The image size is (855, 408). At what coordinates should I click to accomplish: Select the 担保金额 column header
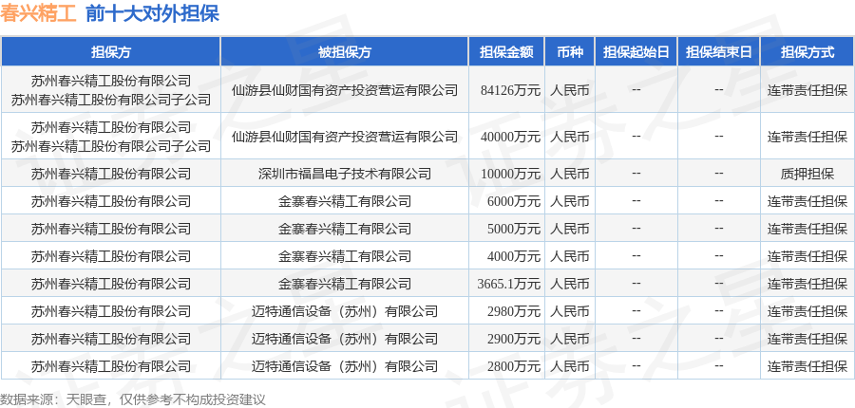[x=506, y=52]
